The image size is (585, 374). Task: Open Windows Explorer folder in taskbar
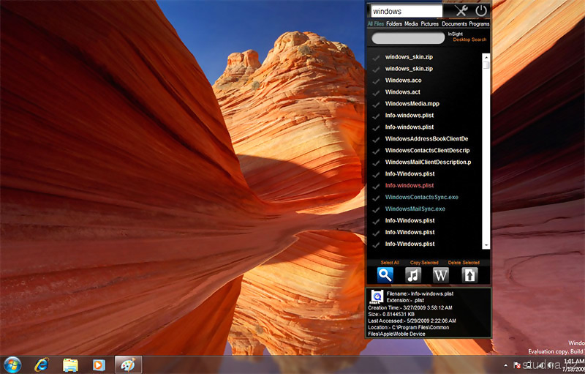coord(70,365)
